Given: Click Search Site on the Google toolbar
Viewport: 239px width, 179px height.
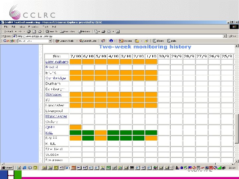Looking at the screenshot, I should click(88, 41).
